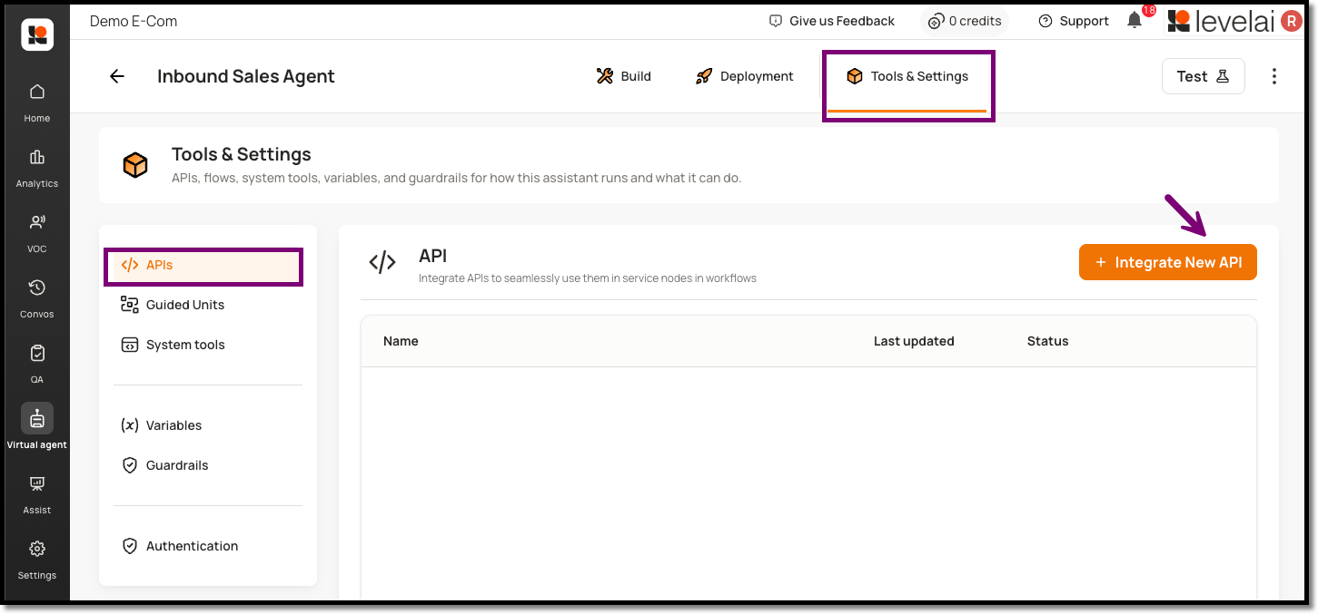Open the three-dot more options menu
This screenshot has height=614, width=1318.
click(x=1274, y=76)
